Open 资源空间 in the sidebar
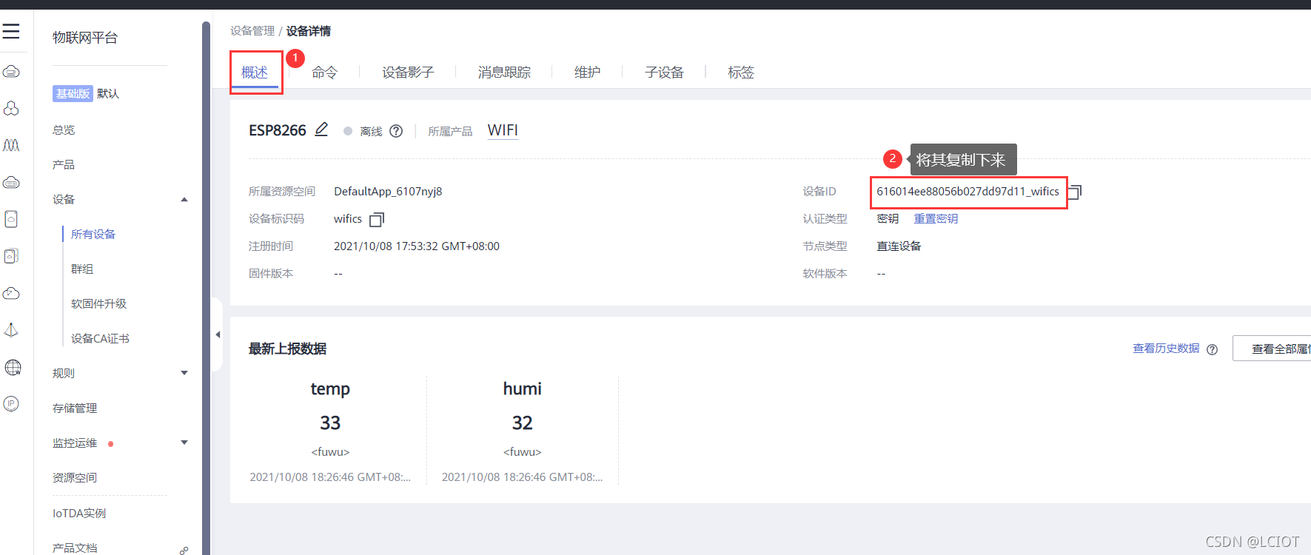Image resolution: width=1311 pixels, height=555 pixels. (x=75, y=477)
